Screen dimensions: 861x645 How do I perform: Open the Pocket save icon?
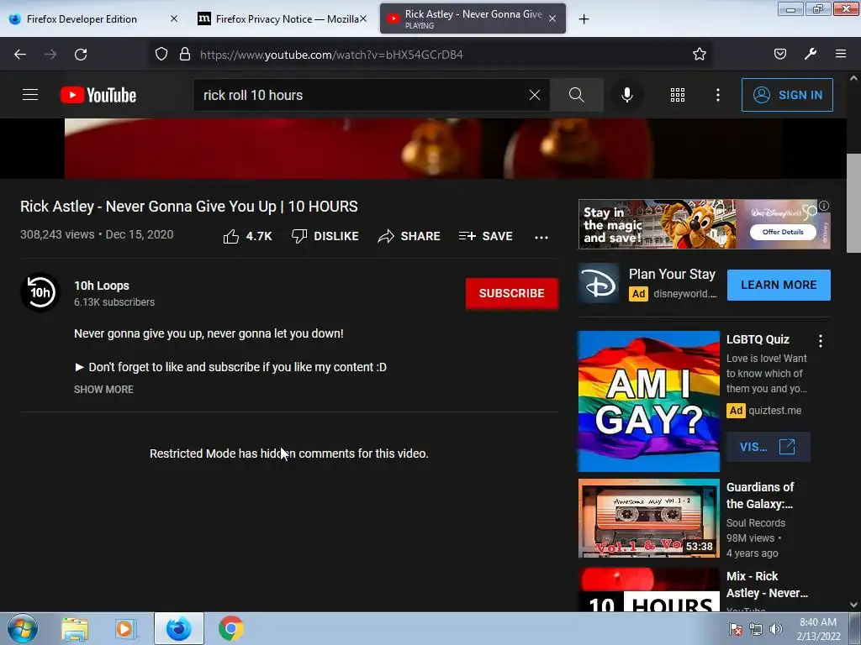pos(779,54)
